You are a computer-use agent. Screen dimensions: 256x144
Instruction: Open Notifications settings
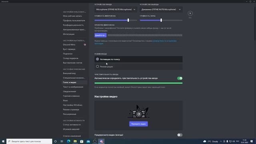pyautogui.click(x=69, y=92)
